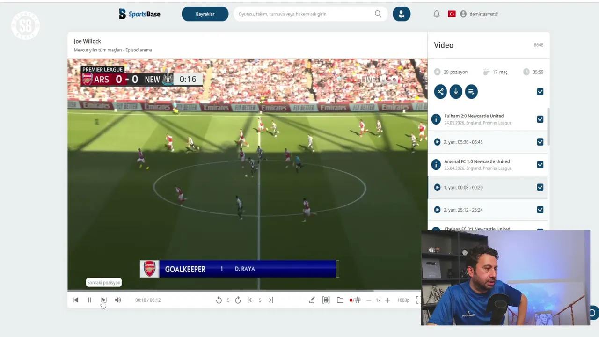
Task: Go to previous position in player
Action: point(75,300)
